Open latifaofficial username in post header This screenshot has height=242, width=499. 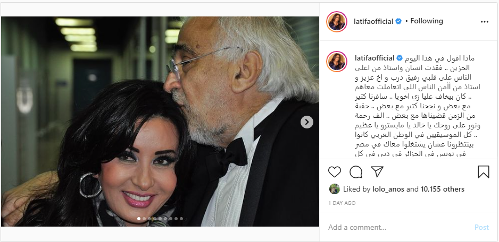(373, 21)
